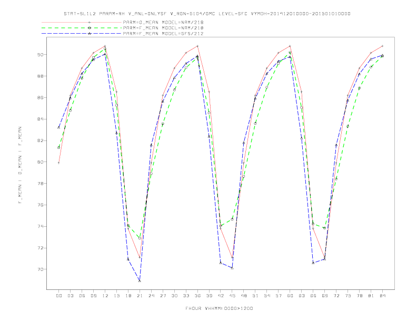Click x-axis tick label 51
The height and width of the screenshot is (322, 417).
click(x=255, y=296)
